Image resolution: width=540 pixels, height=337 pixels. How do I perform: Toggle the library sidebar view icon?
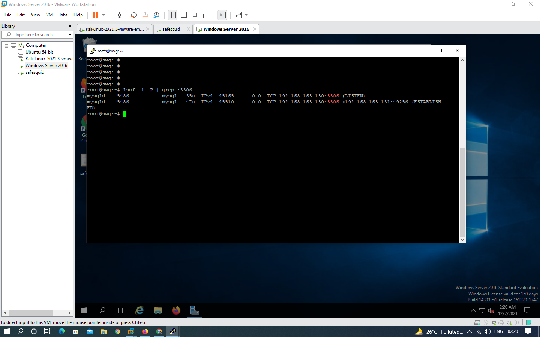(x=172, y=15)
